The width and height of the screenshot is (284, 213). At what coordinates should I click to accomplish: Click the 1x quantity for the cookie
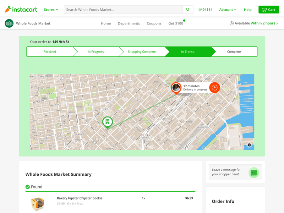coord(143,198)
